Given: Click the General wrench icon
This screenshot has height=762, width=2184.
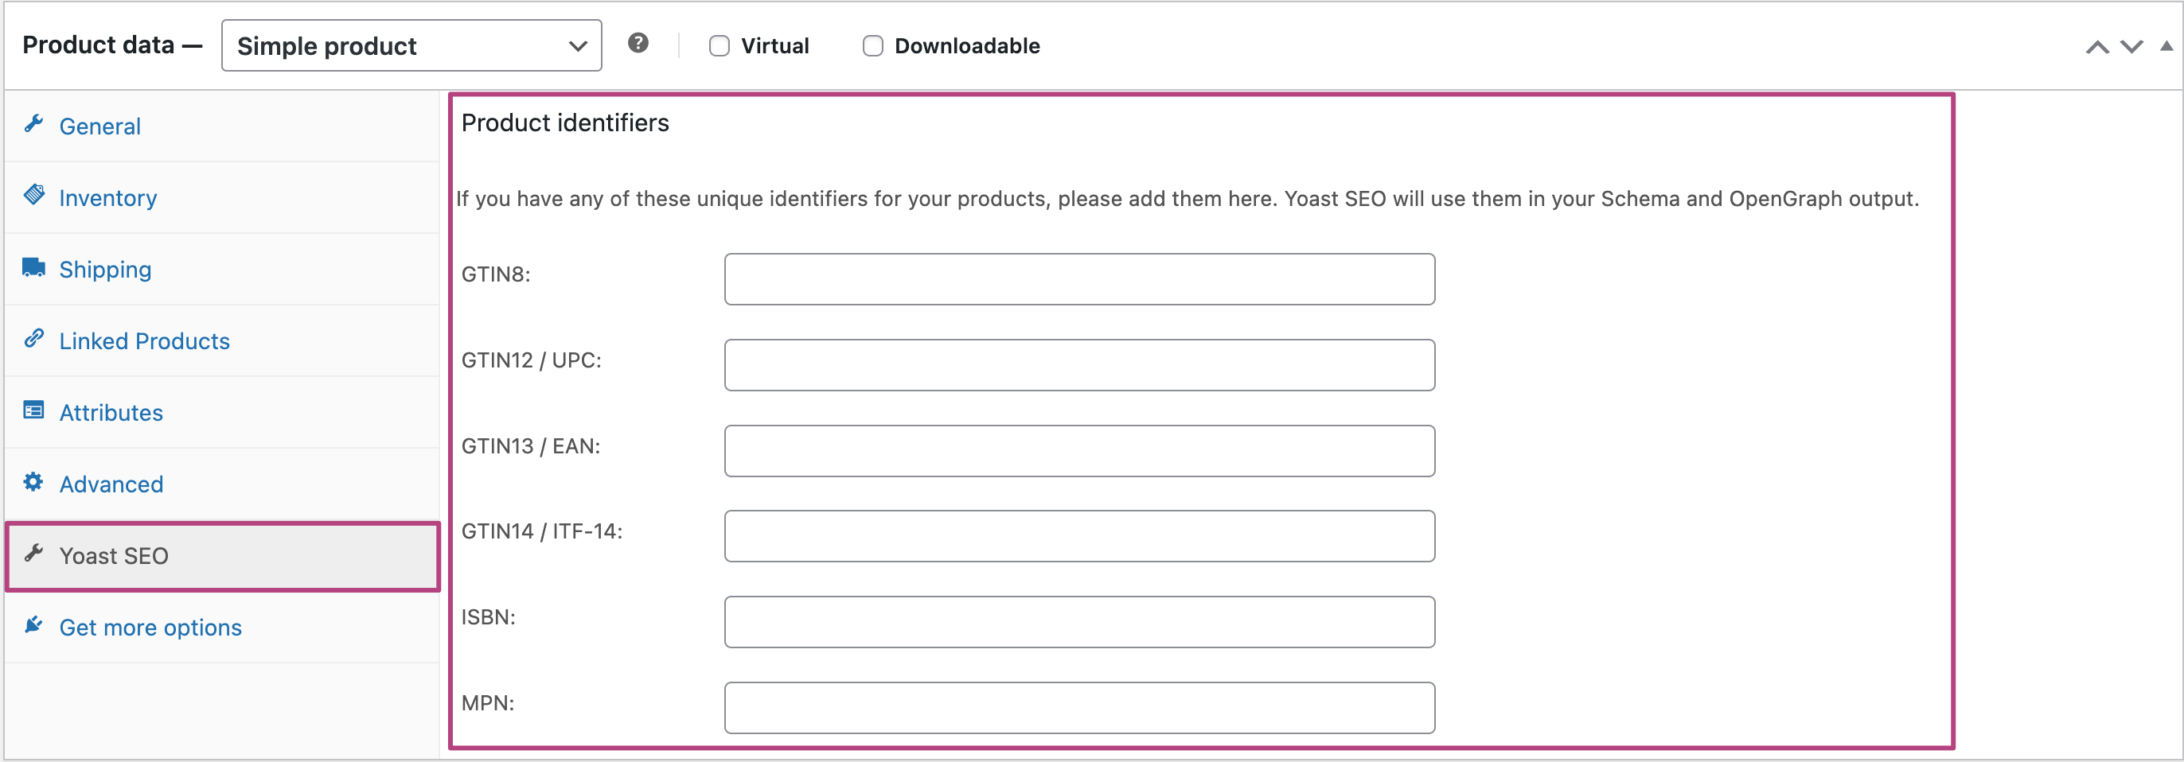Looking at the screenshot, I should point(34,125).
